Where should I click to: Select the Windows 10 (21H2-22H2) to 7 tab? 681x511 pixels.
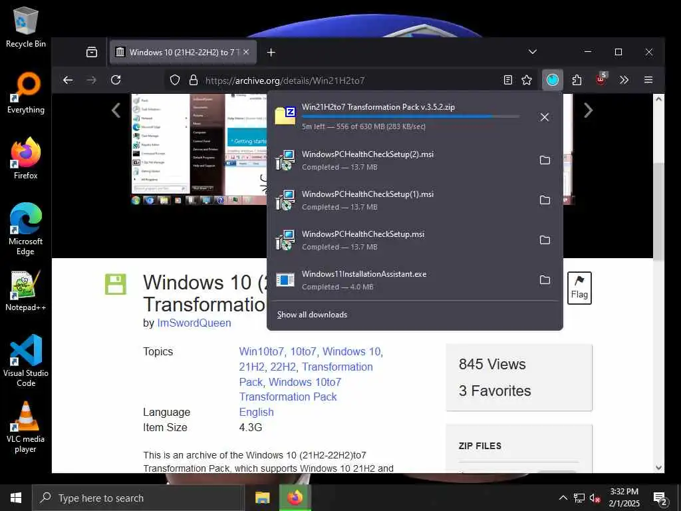[x=183, y=52]
